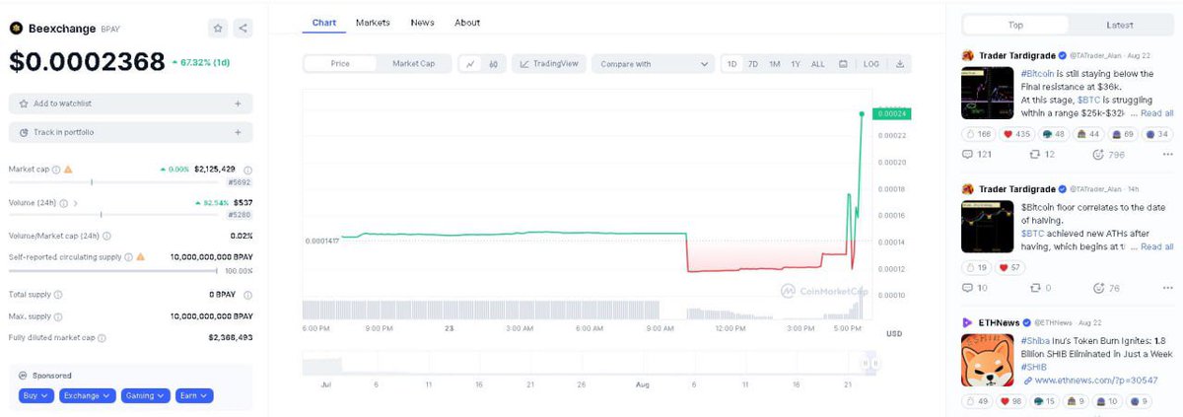Viewport: 1183px width, 417px height.
Task: Click Track in portfolio button
Action: (131, 132)
